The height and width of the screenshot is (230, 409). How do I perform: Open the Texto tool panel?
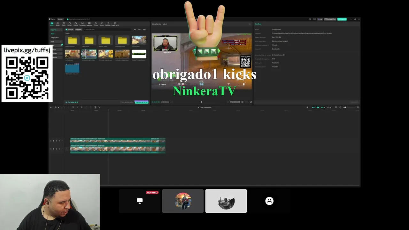[x=64, y=24]
